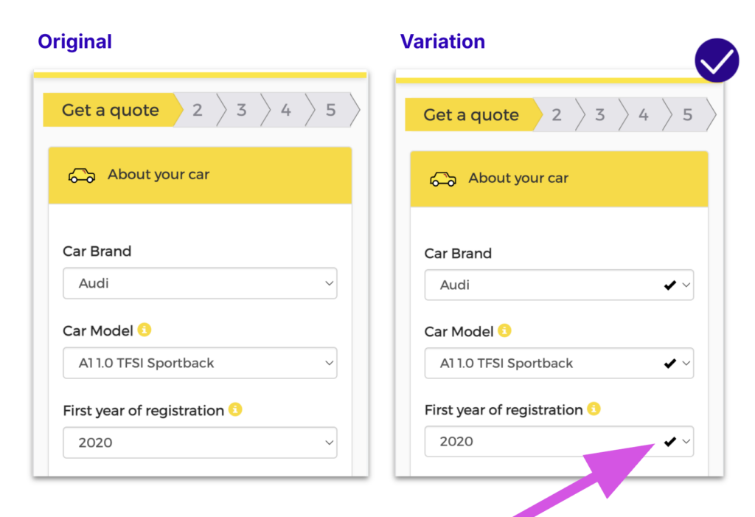The height and width of the screenshot is (517, 755).
Task: Select the Original Get a quote step tab
Action: pyautogui.click(x=111, y=111)
